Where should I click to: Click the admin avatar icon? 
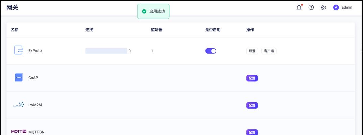pos(336,7)
